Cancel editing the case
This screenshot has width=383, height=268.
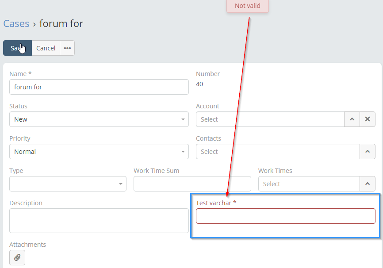coord(46,48)
